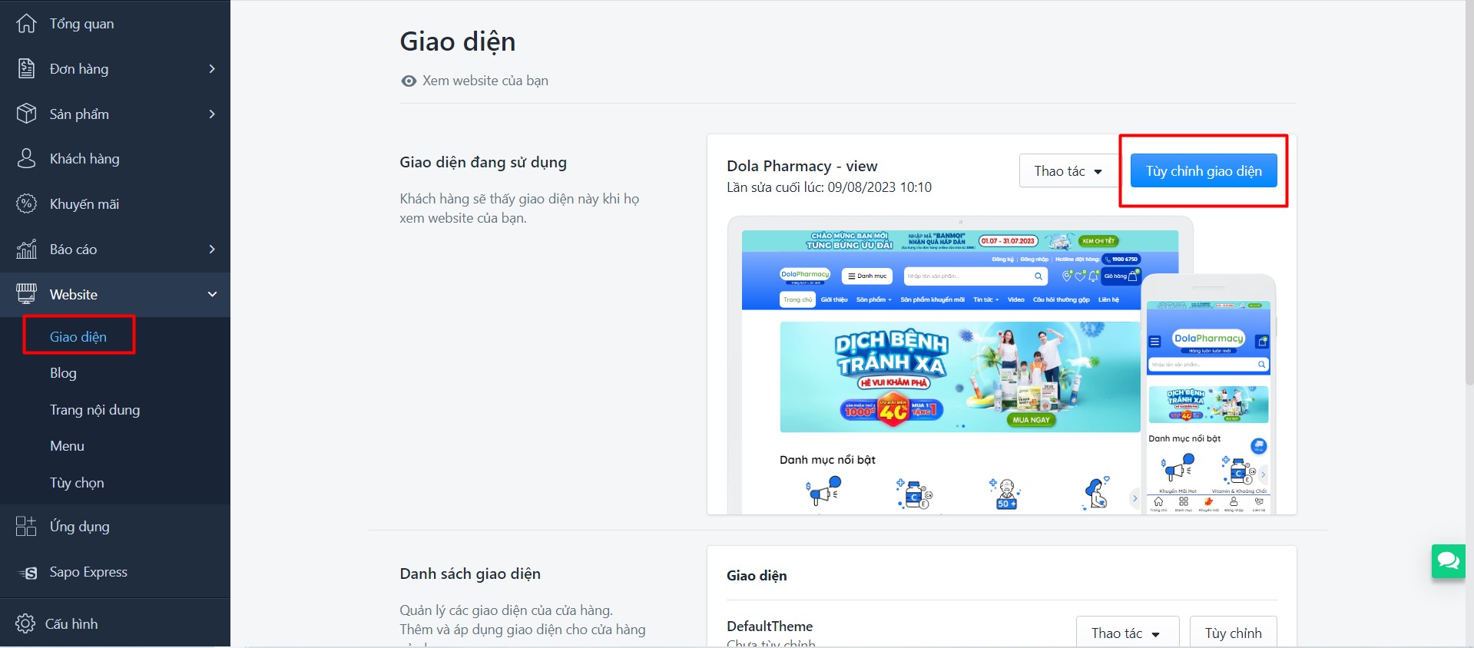This screenshot has height=648, width=1474.
Task: Click the Ứng dụng apps icon
Action: 26,526
